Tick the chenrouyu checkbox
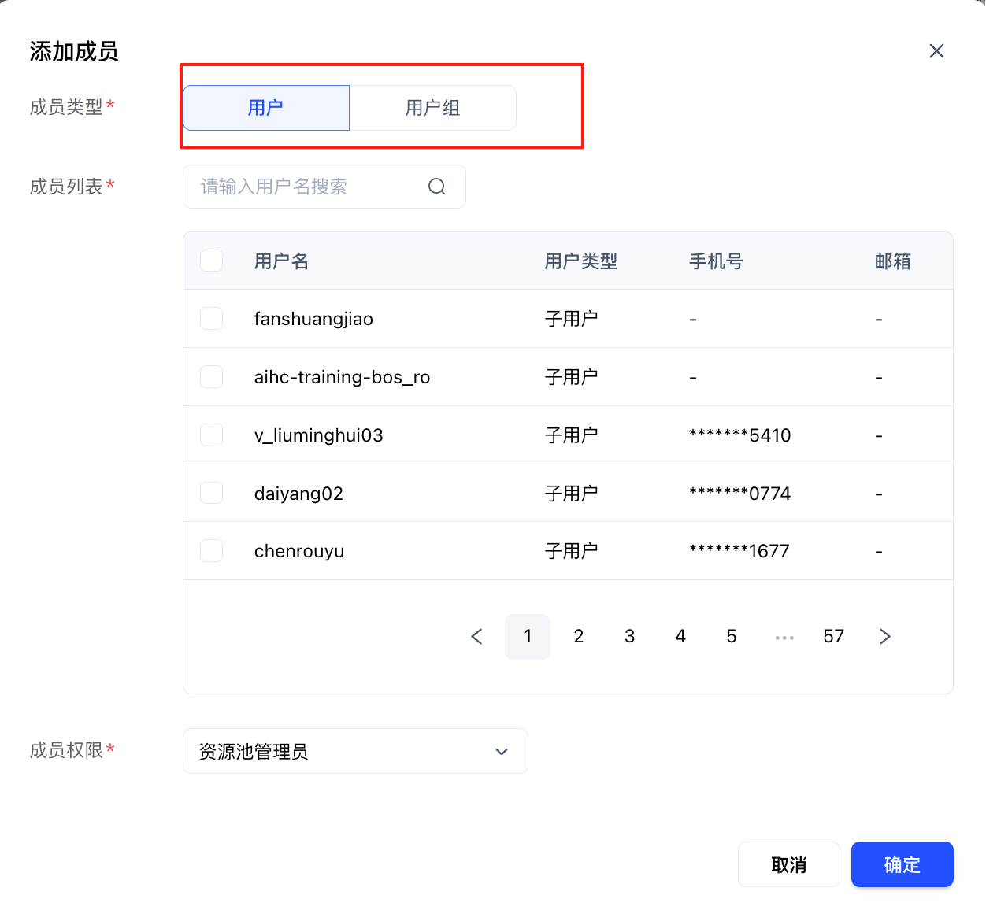The height and width of the screenshot is (910, 986). point(212,551)
